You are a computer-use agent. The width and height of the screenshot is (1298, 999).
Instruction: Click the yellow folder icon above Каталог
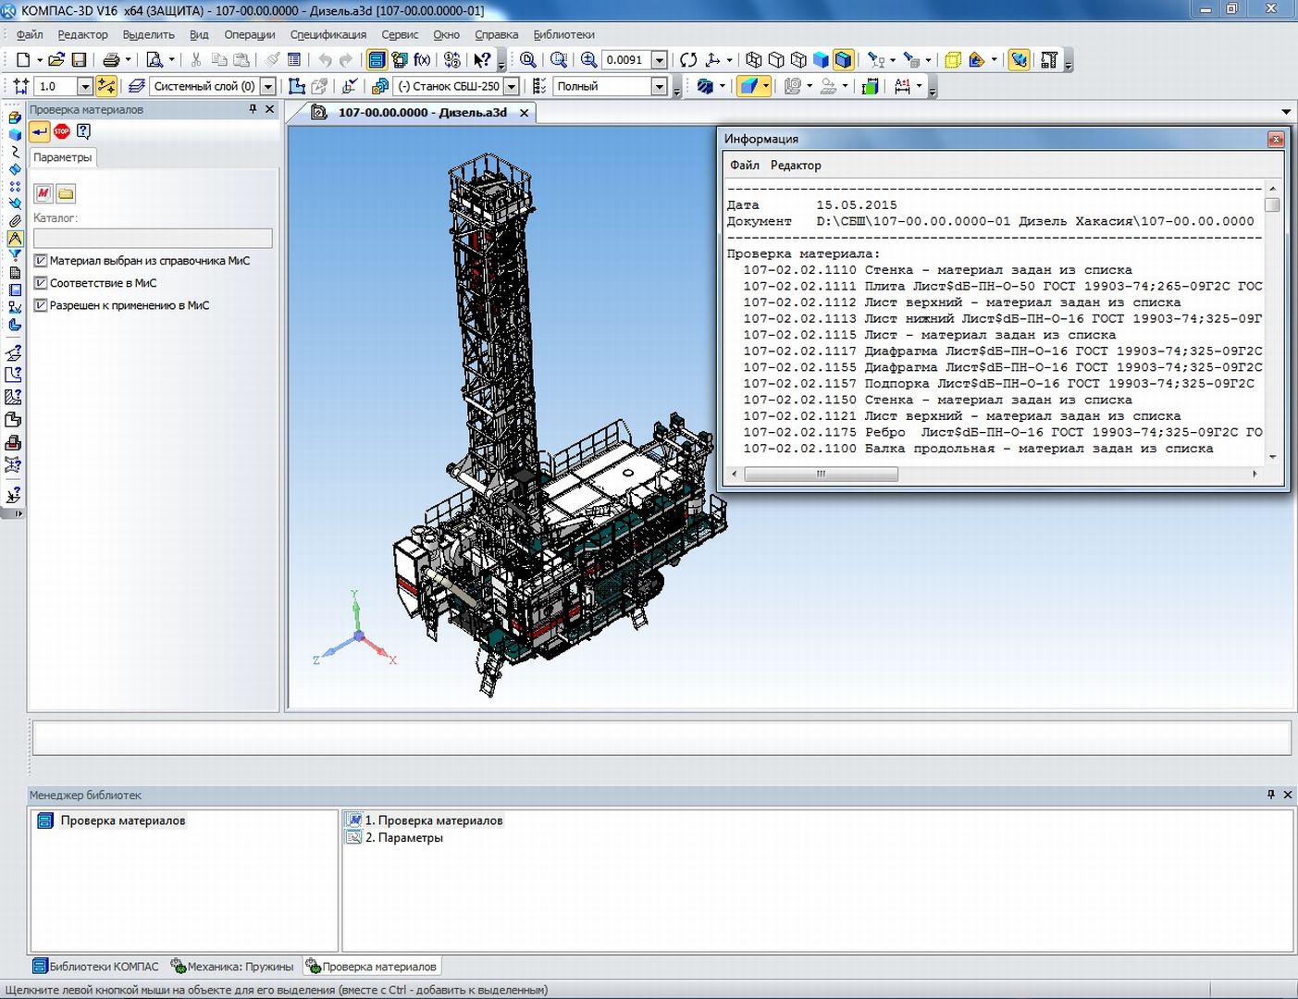tap(66, 193)
